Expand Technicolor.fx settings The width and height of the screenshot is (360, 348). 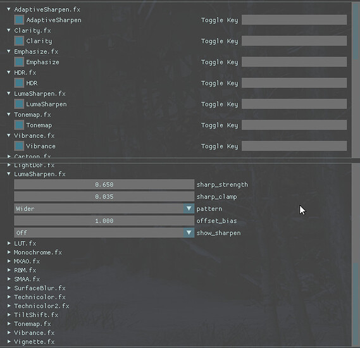tap(9, 297)
